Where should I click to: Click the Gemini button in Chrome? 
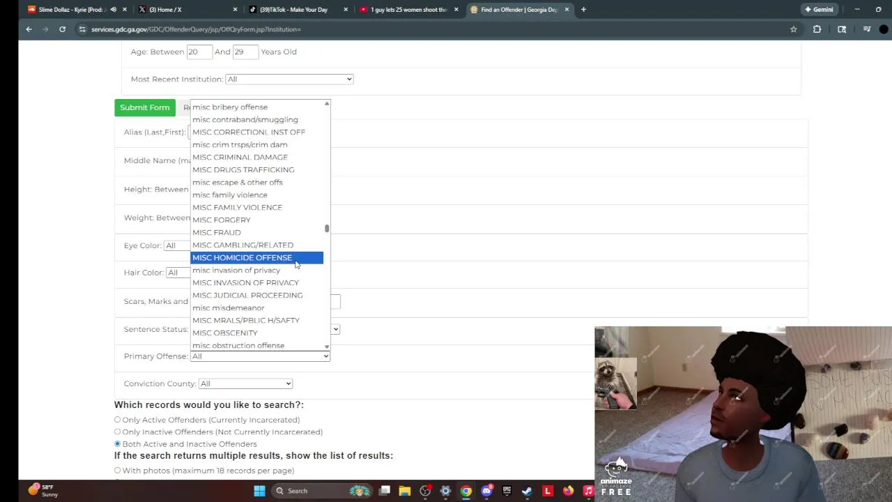(x=819, y=10)
